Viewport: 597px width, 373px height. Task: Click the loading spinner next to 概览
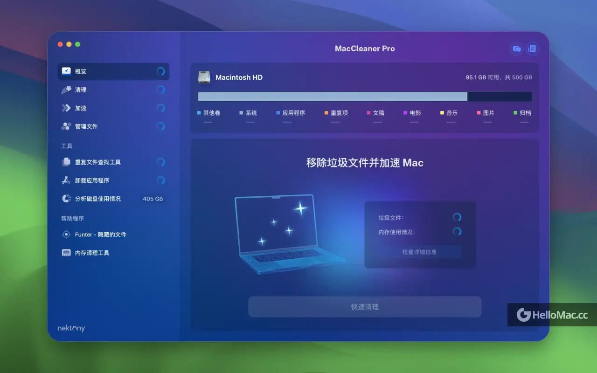coord(160,71)
